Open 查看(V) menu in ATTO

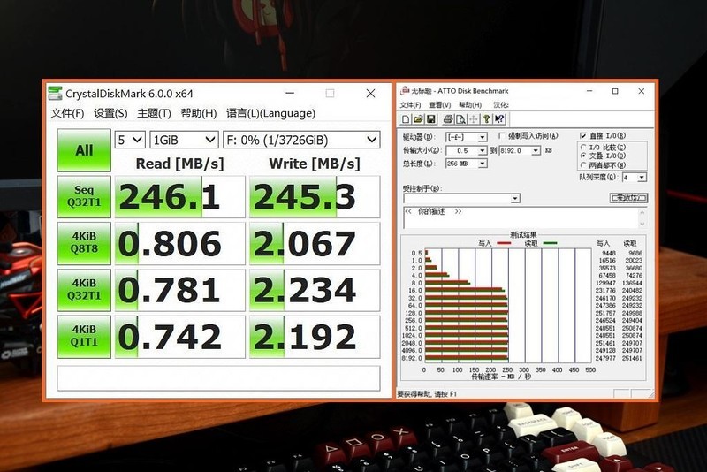point(439,105)
